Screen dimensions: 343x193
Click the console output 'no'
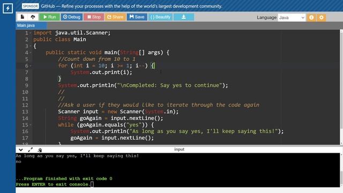pos(18,162)
